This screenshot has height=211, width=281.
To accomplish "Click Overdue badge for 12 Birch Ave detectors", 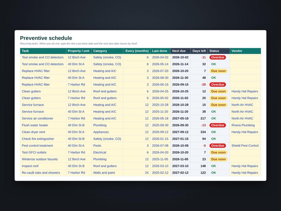I will 218,57.
